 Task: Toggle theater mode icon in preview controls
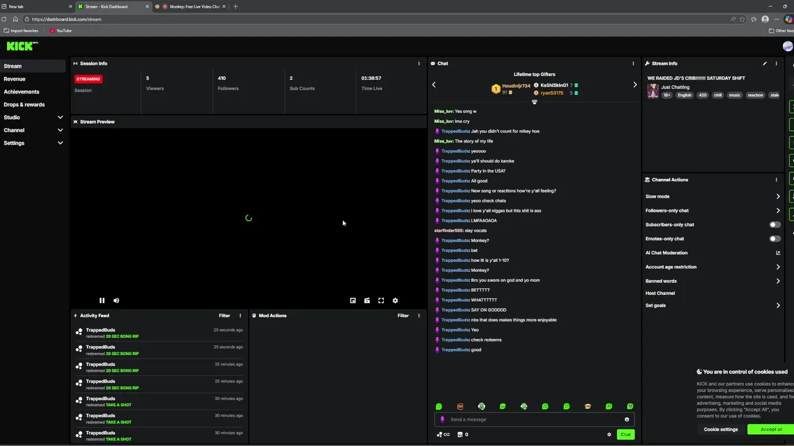(367, 300)
